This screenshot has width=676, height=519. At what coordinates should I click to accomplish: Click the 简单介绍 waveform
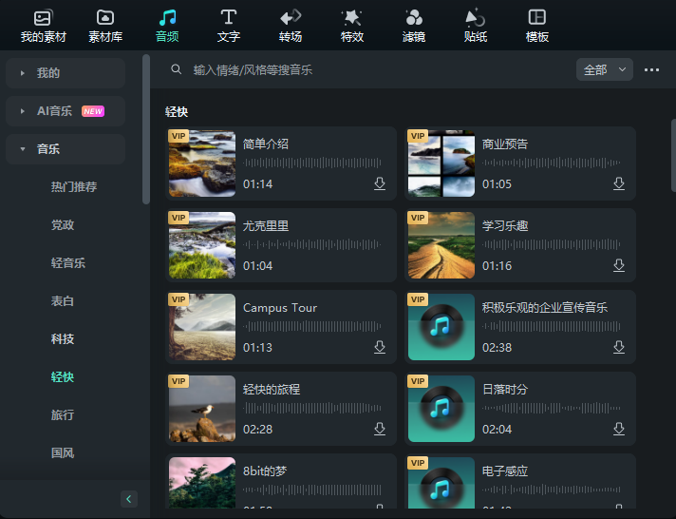click(x=312, y=163)
